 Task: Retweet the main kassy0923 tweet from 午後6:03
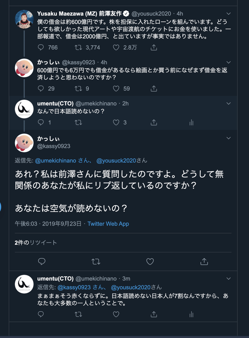[96, 262]
